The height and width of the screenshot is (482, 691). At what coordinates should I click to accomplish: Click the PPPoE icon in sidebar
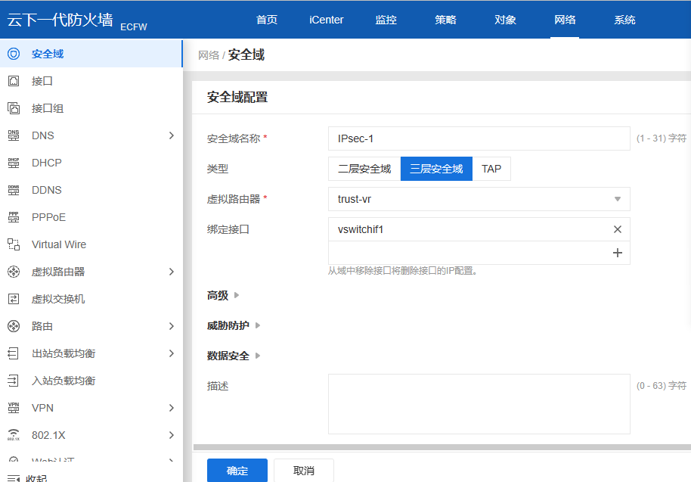(14, 217)
